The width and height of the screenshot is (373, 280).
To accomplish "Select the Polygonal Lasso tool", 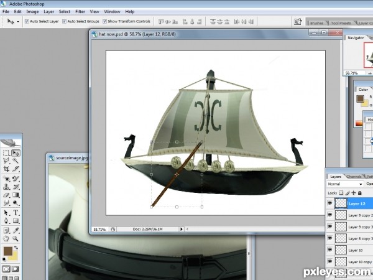I will (6, 161).
